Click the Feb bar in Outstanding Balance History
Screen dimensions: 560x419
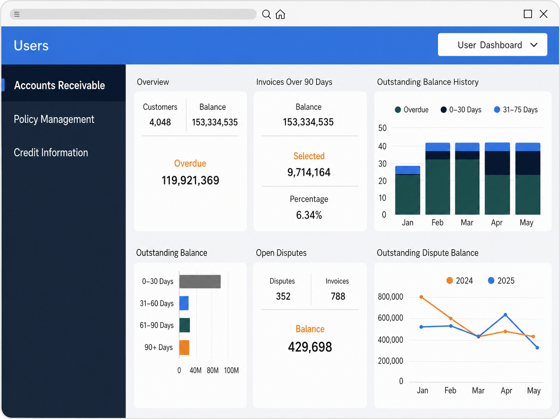coord(438,179)
